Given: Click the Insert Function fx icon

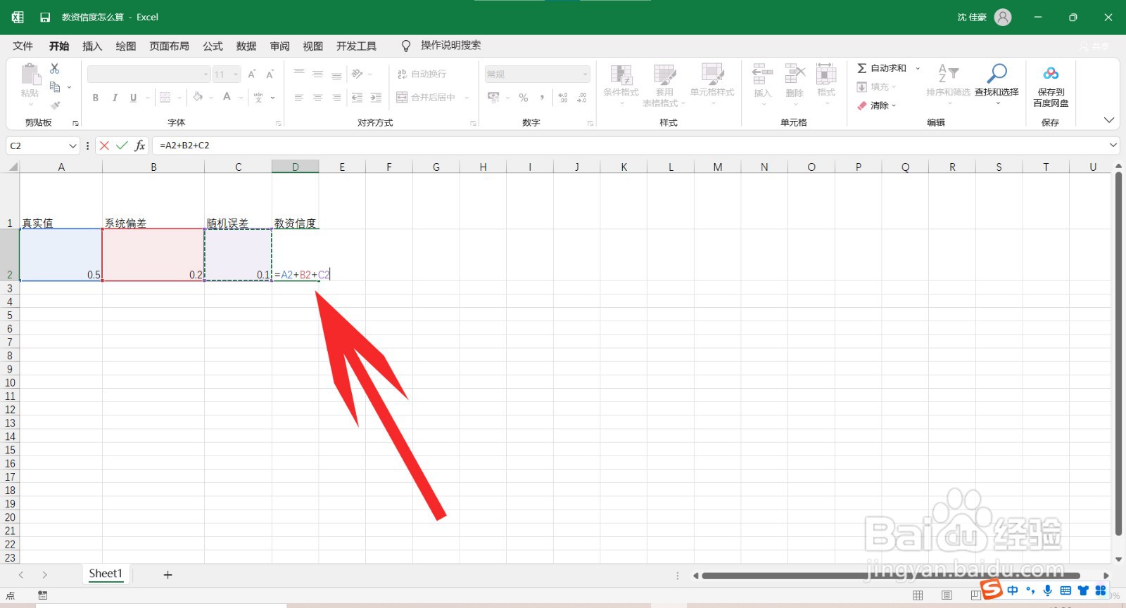Looking at the screenshot, I should pyautogui.click(x=140, y=145).
